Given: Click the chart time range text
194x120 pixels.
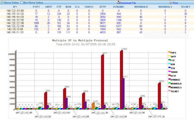Looking at the screenshot, I should [86, 44].
